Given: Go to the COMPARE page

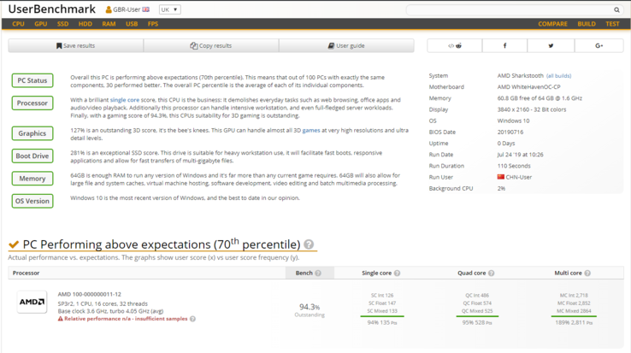Looking at the screenshot, I should point(552,24).
